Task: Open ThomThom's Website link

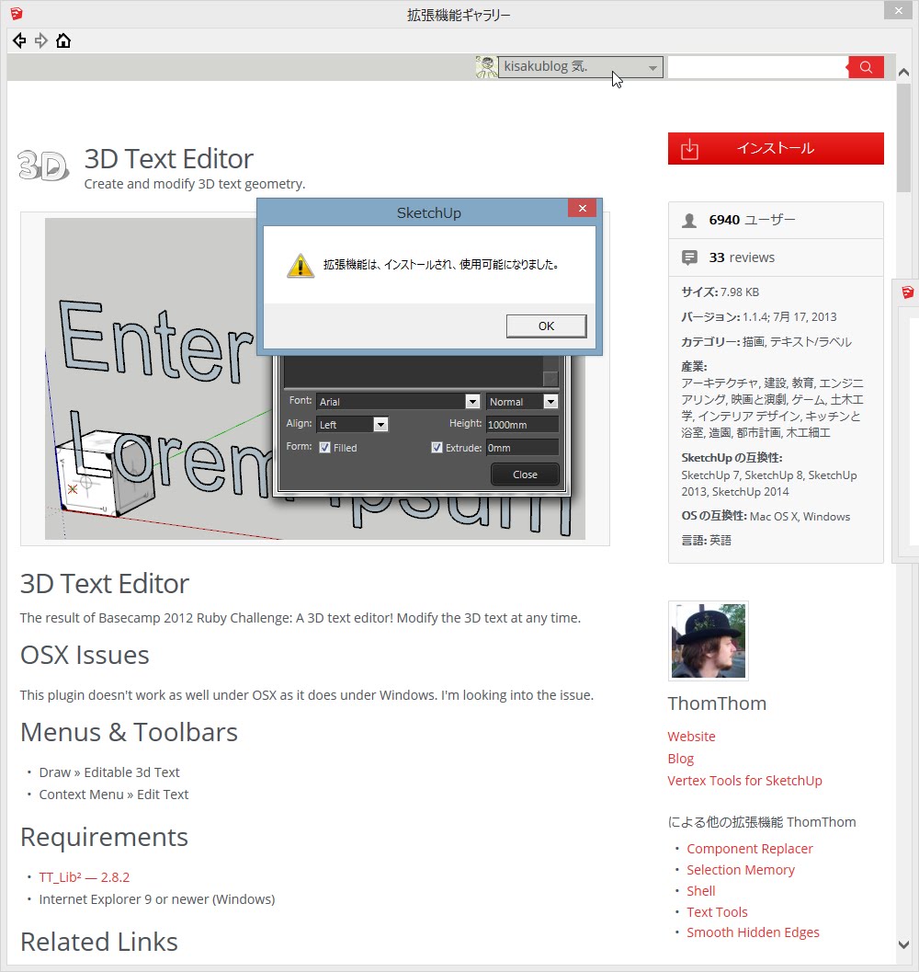Action: click(x=692, y=737)
